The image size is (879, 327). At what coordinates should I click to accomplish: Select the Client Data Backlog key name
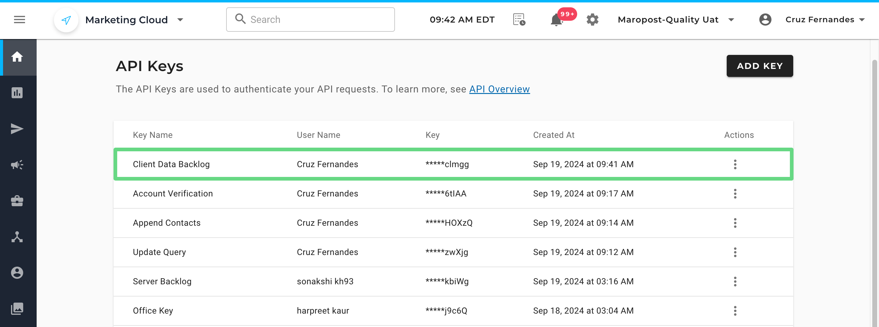tap(171, 164)
